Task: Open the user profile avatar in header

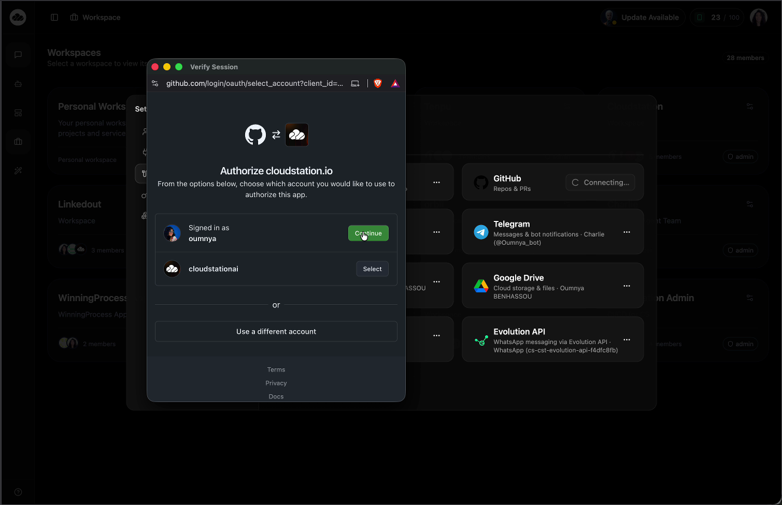Action: pyautogui.click(x=759, y=17)
